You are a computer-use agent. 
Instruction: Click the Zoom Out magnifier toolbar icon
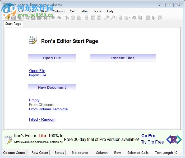tap(113, 18)
